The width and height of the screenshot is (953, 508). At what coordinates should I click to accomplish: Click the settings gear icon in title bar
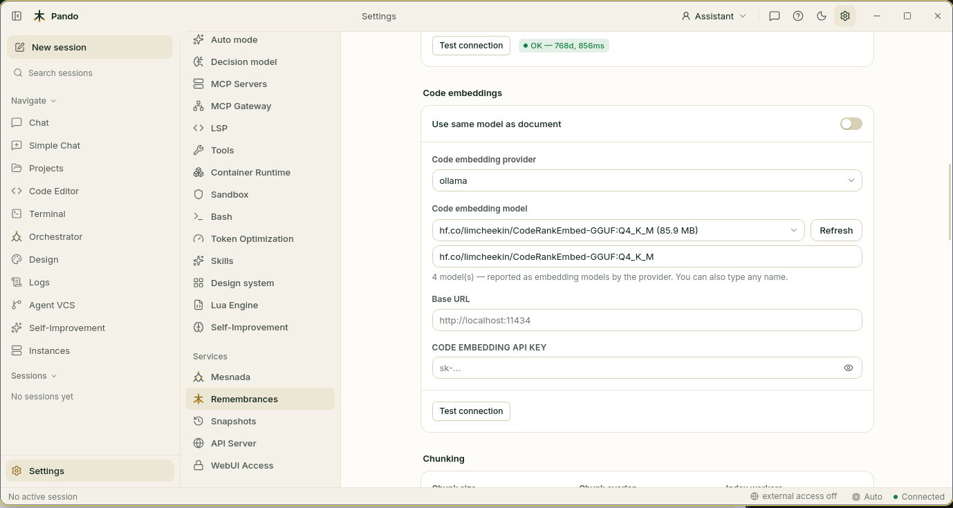pos(845,16)
